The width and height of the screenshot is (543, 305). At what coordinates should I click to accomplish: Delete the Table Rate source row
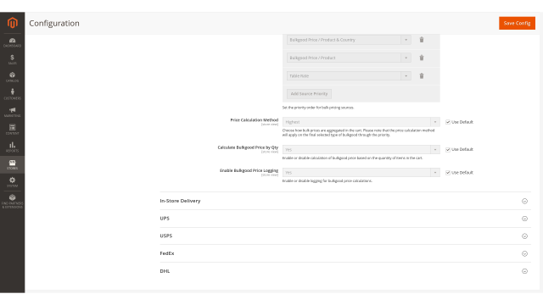(422, 75)
